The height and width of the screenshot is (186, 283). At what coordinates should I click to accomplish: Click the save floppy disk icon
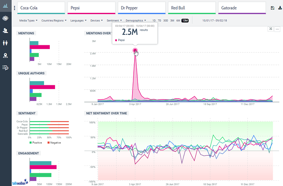click(x=272, y=8)
